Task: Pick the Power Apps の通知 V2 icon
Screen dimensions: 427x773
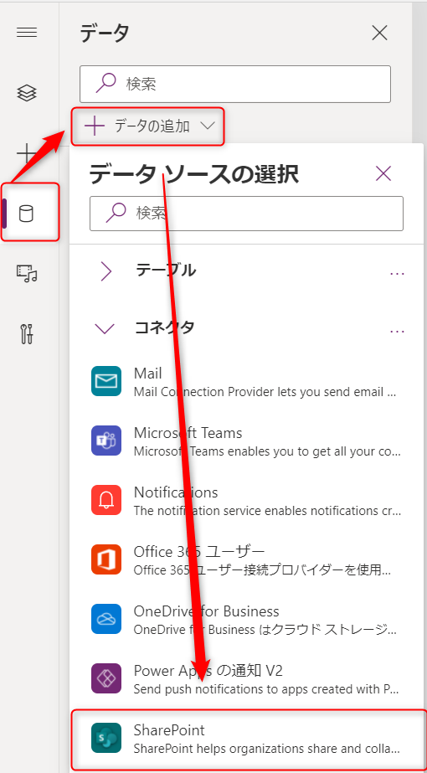Action: tap(106, 678)
